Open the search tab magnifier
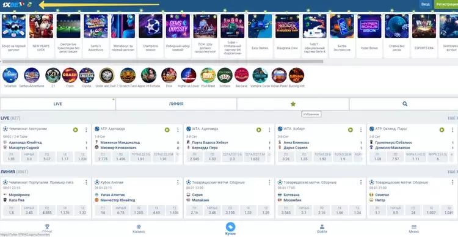This screenshot has height=237, width=458. coord(405,104)
